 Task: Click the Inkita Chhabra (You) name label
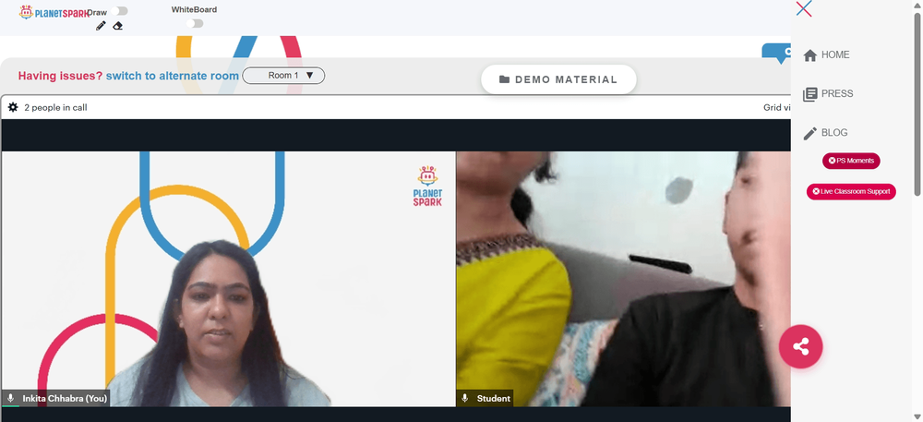click(x=65, y=399)
